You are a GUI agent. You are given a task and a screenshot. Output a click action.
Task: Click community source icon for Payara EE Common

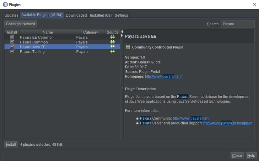point(112,37)
